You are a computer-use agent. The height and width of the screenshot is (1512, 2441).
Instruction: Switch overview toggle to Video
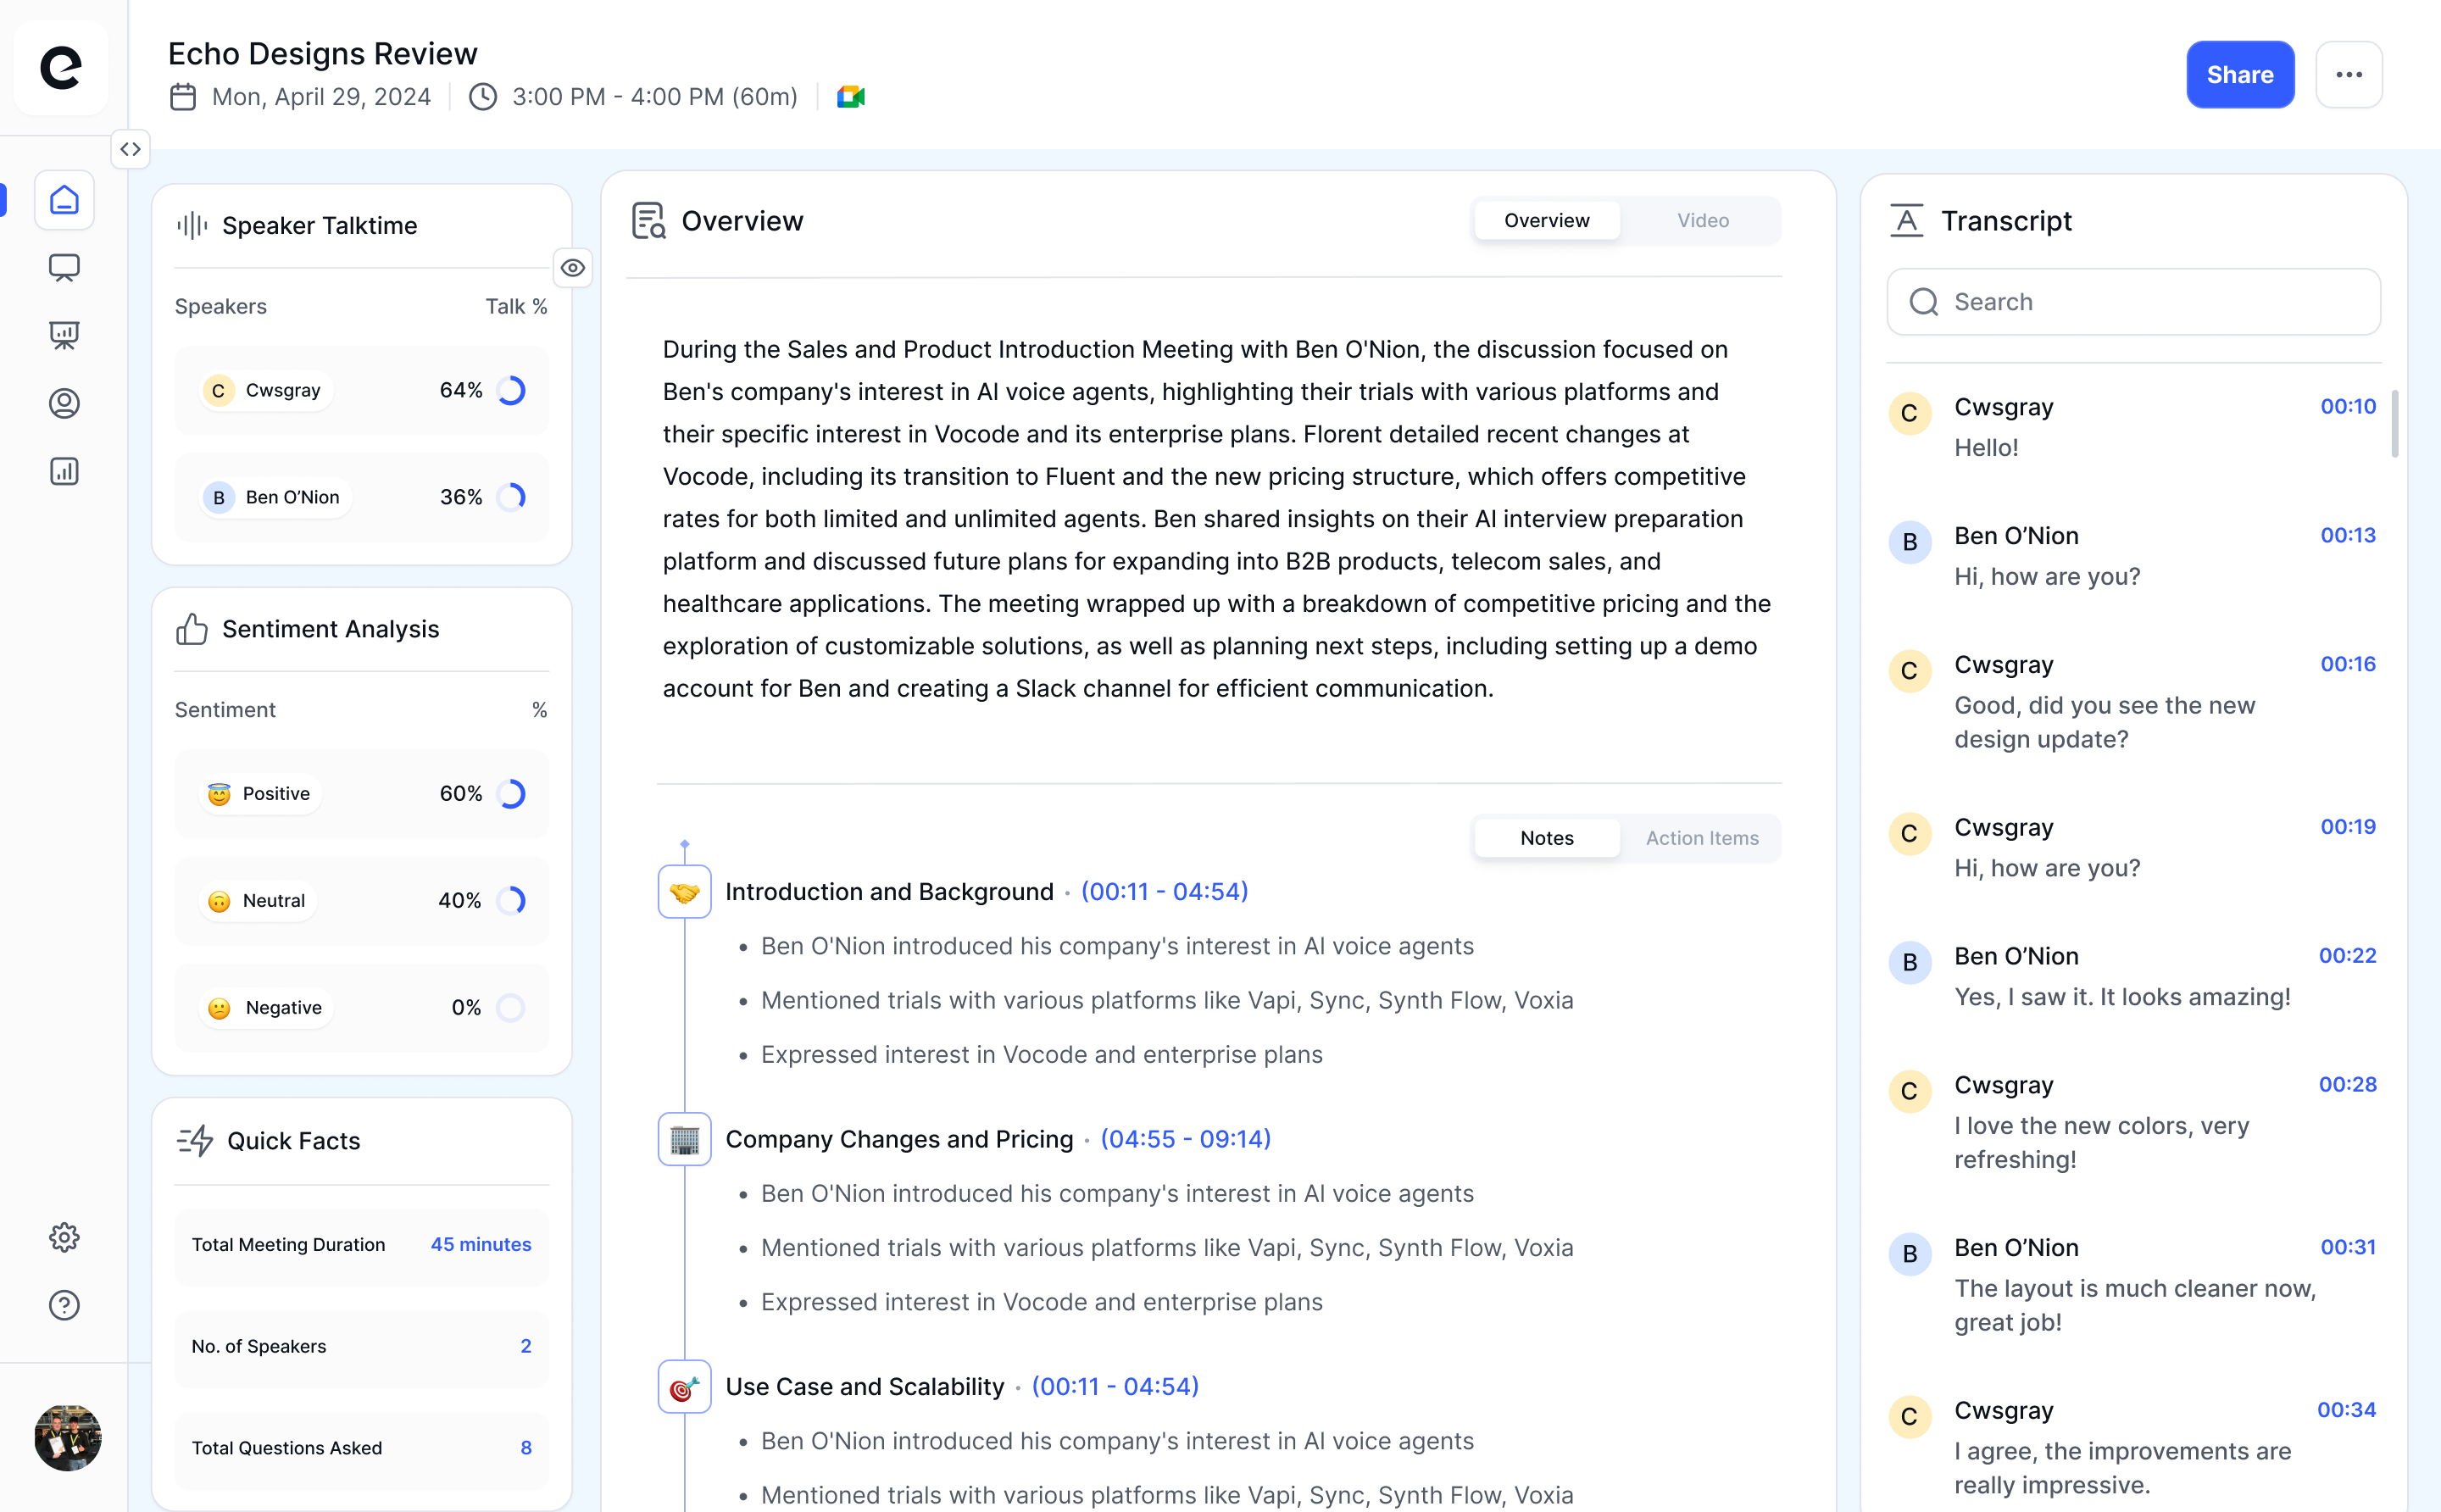click(x=1702, y=220)
